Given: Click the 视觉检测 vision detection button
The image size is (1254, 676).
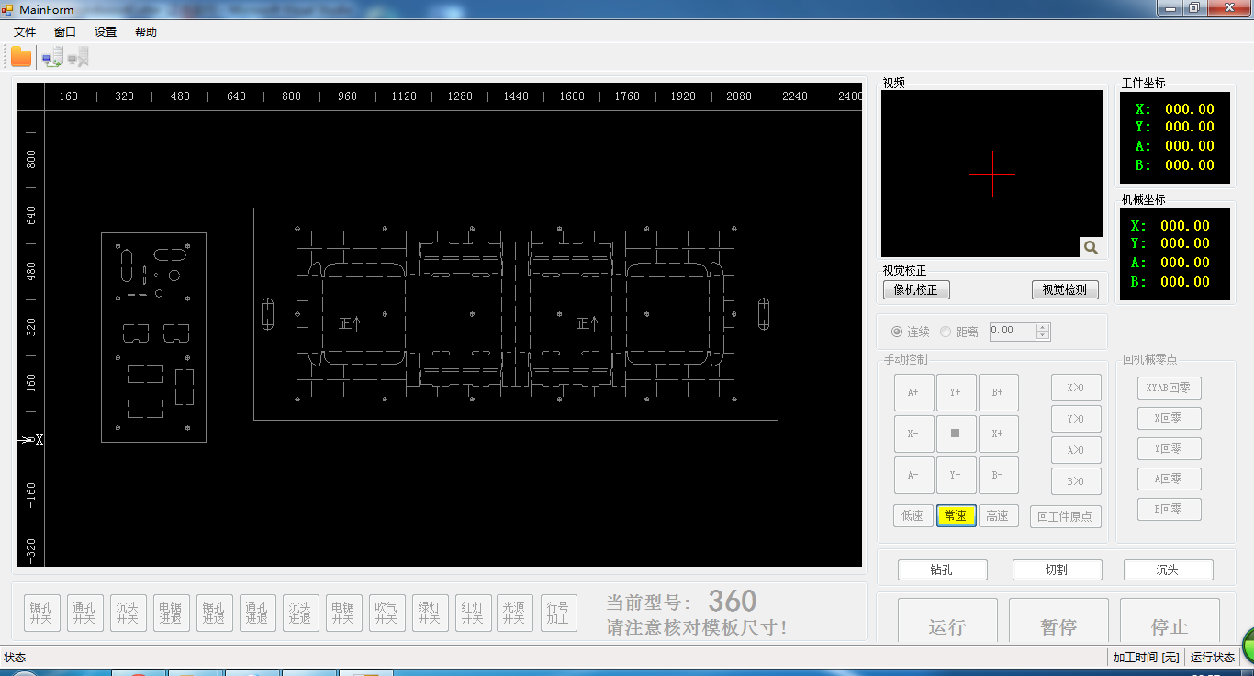Looking at the screenshot, I should pyautogui.click(x=1065, y=290).
